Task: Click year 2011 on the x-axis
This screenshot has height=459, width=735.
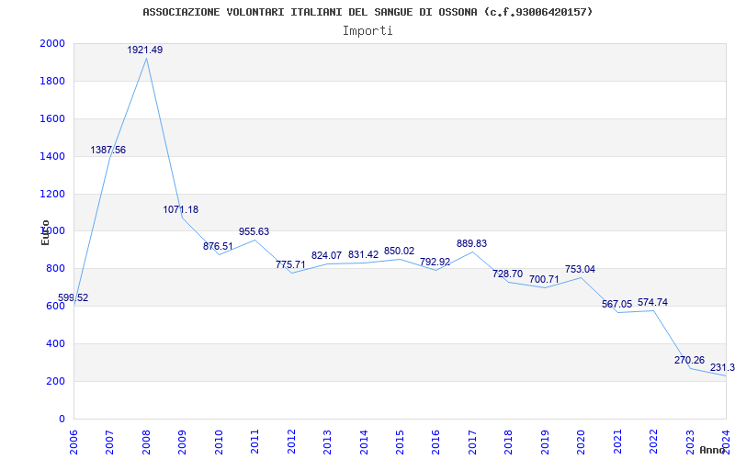Action: click(255, 442)
